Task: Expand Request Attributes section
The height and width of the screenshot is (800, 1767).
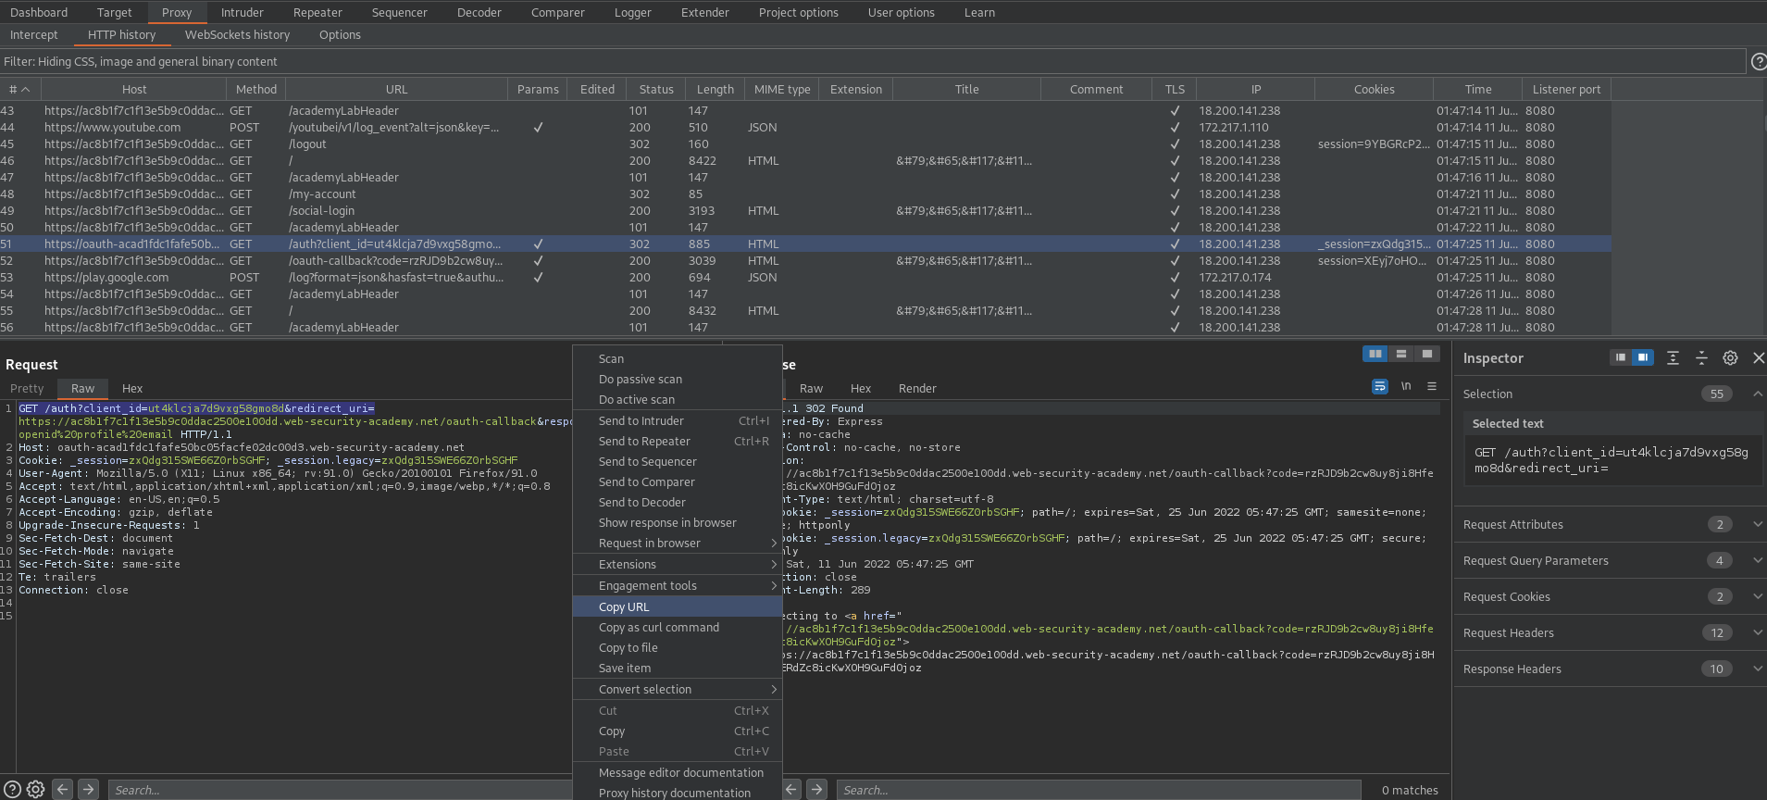Action: tap(1757, 524)
